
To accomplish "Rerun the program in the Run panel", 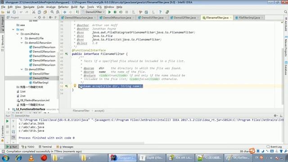I will (7, 121).
